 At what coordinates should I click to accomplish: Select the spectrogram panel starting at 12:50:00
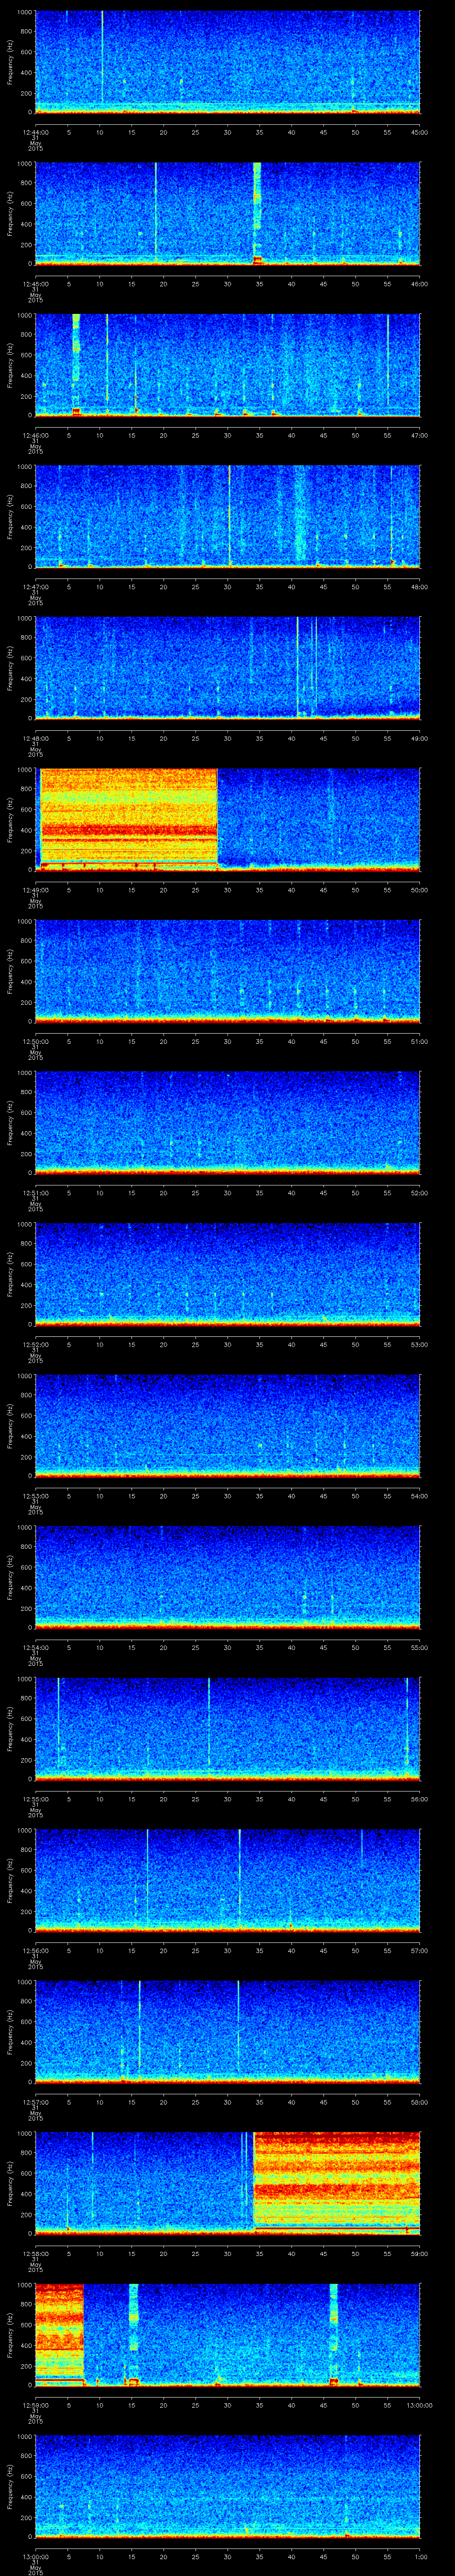click(227, 971)
